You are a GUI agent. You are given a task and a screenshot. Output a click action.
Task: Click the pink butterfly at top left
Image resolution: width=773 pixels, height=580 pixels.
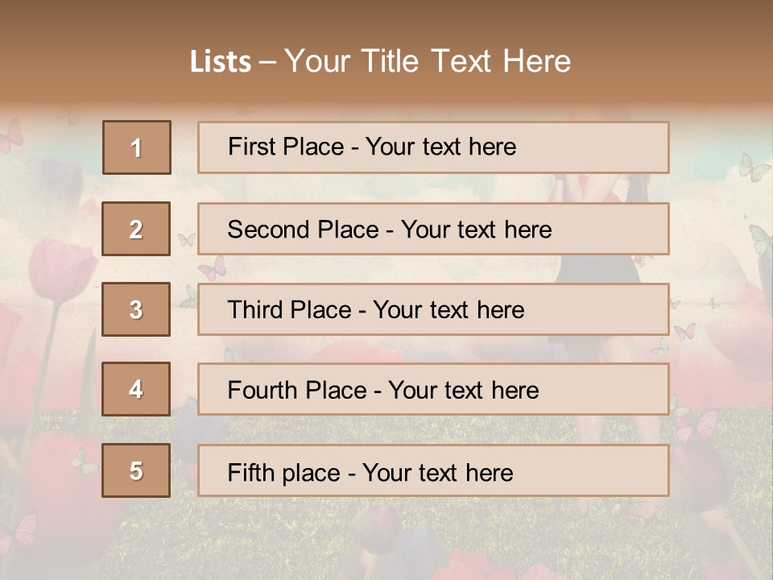click(11, 135)
